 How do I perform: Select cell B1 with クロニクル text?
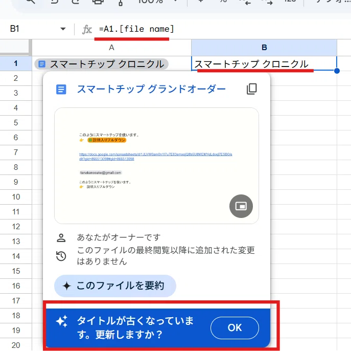click(264, 63)
